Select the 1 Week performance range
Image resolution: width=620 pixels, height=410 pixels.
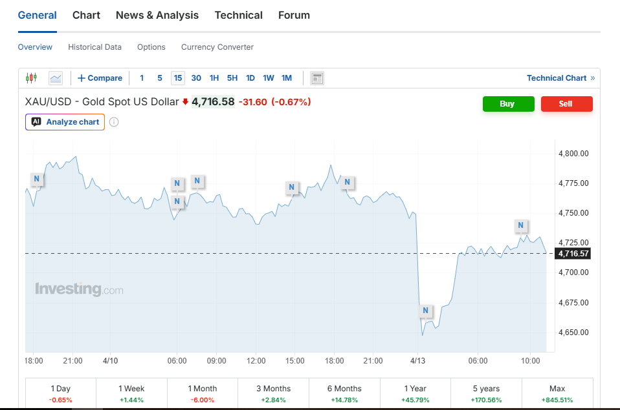point(131,393)
